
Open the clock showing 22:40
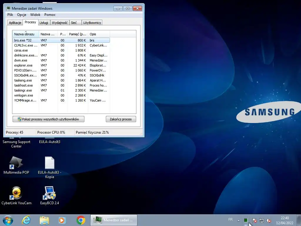click(285, 220)
